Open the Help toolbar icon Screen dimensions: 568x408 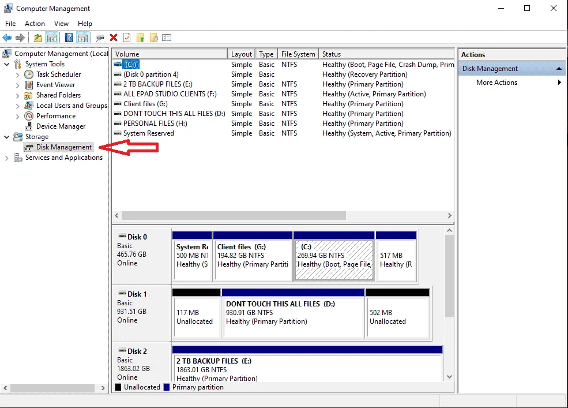[69, 38]
